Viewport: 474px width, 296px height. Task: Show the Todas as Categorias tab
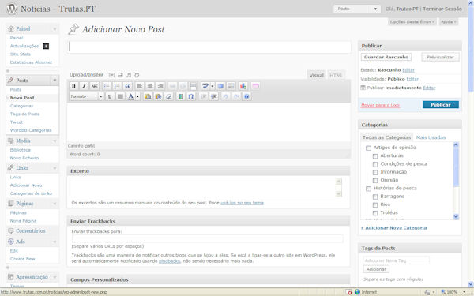(386, 137)
